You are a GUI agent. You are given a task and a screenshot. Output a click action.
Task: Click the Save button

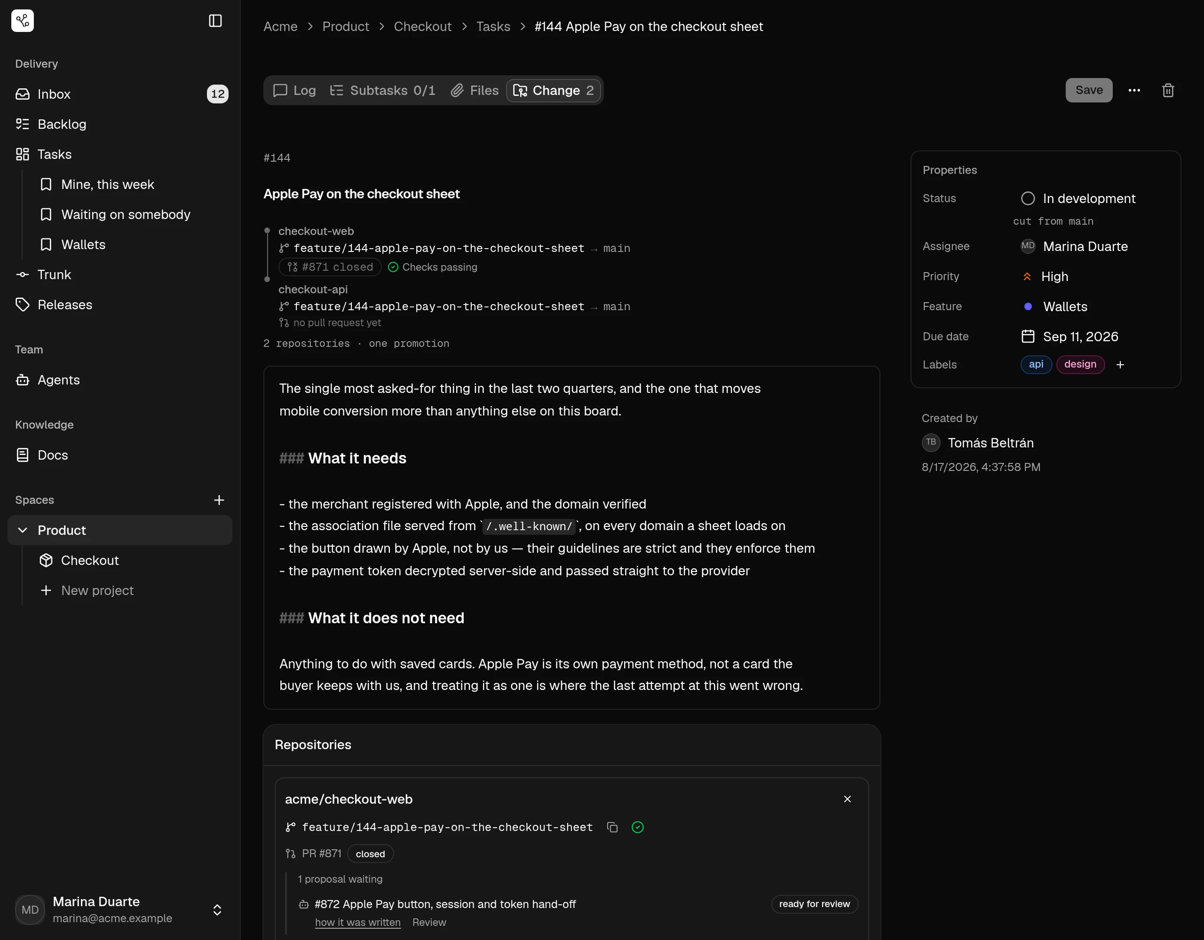coord(1089,90)
